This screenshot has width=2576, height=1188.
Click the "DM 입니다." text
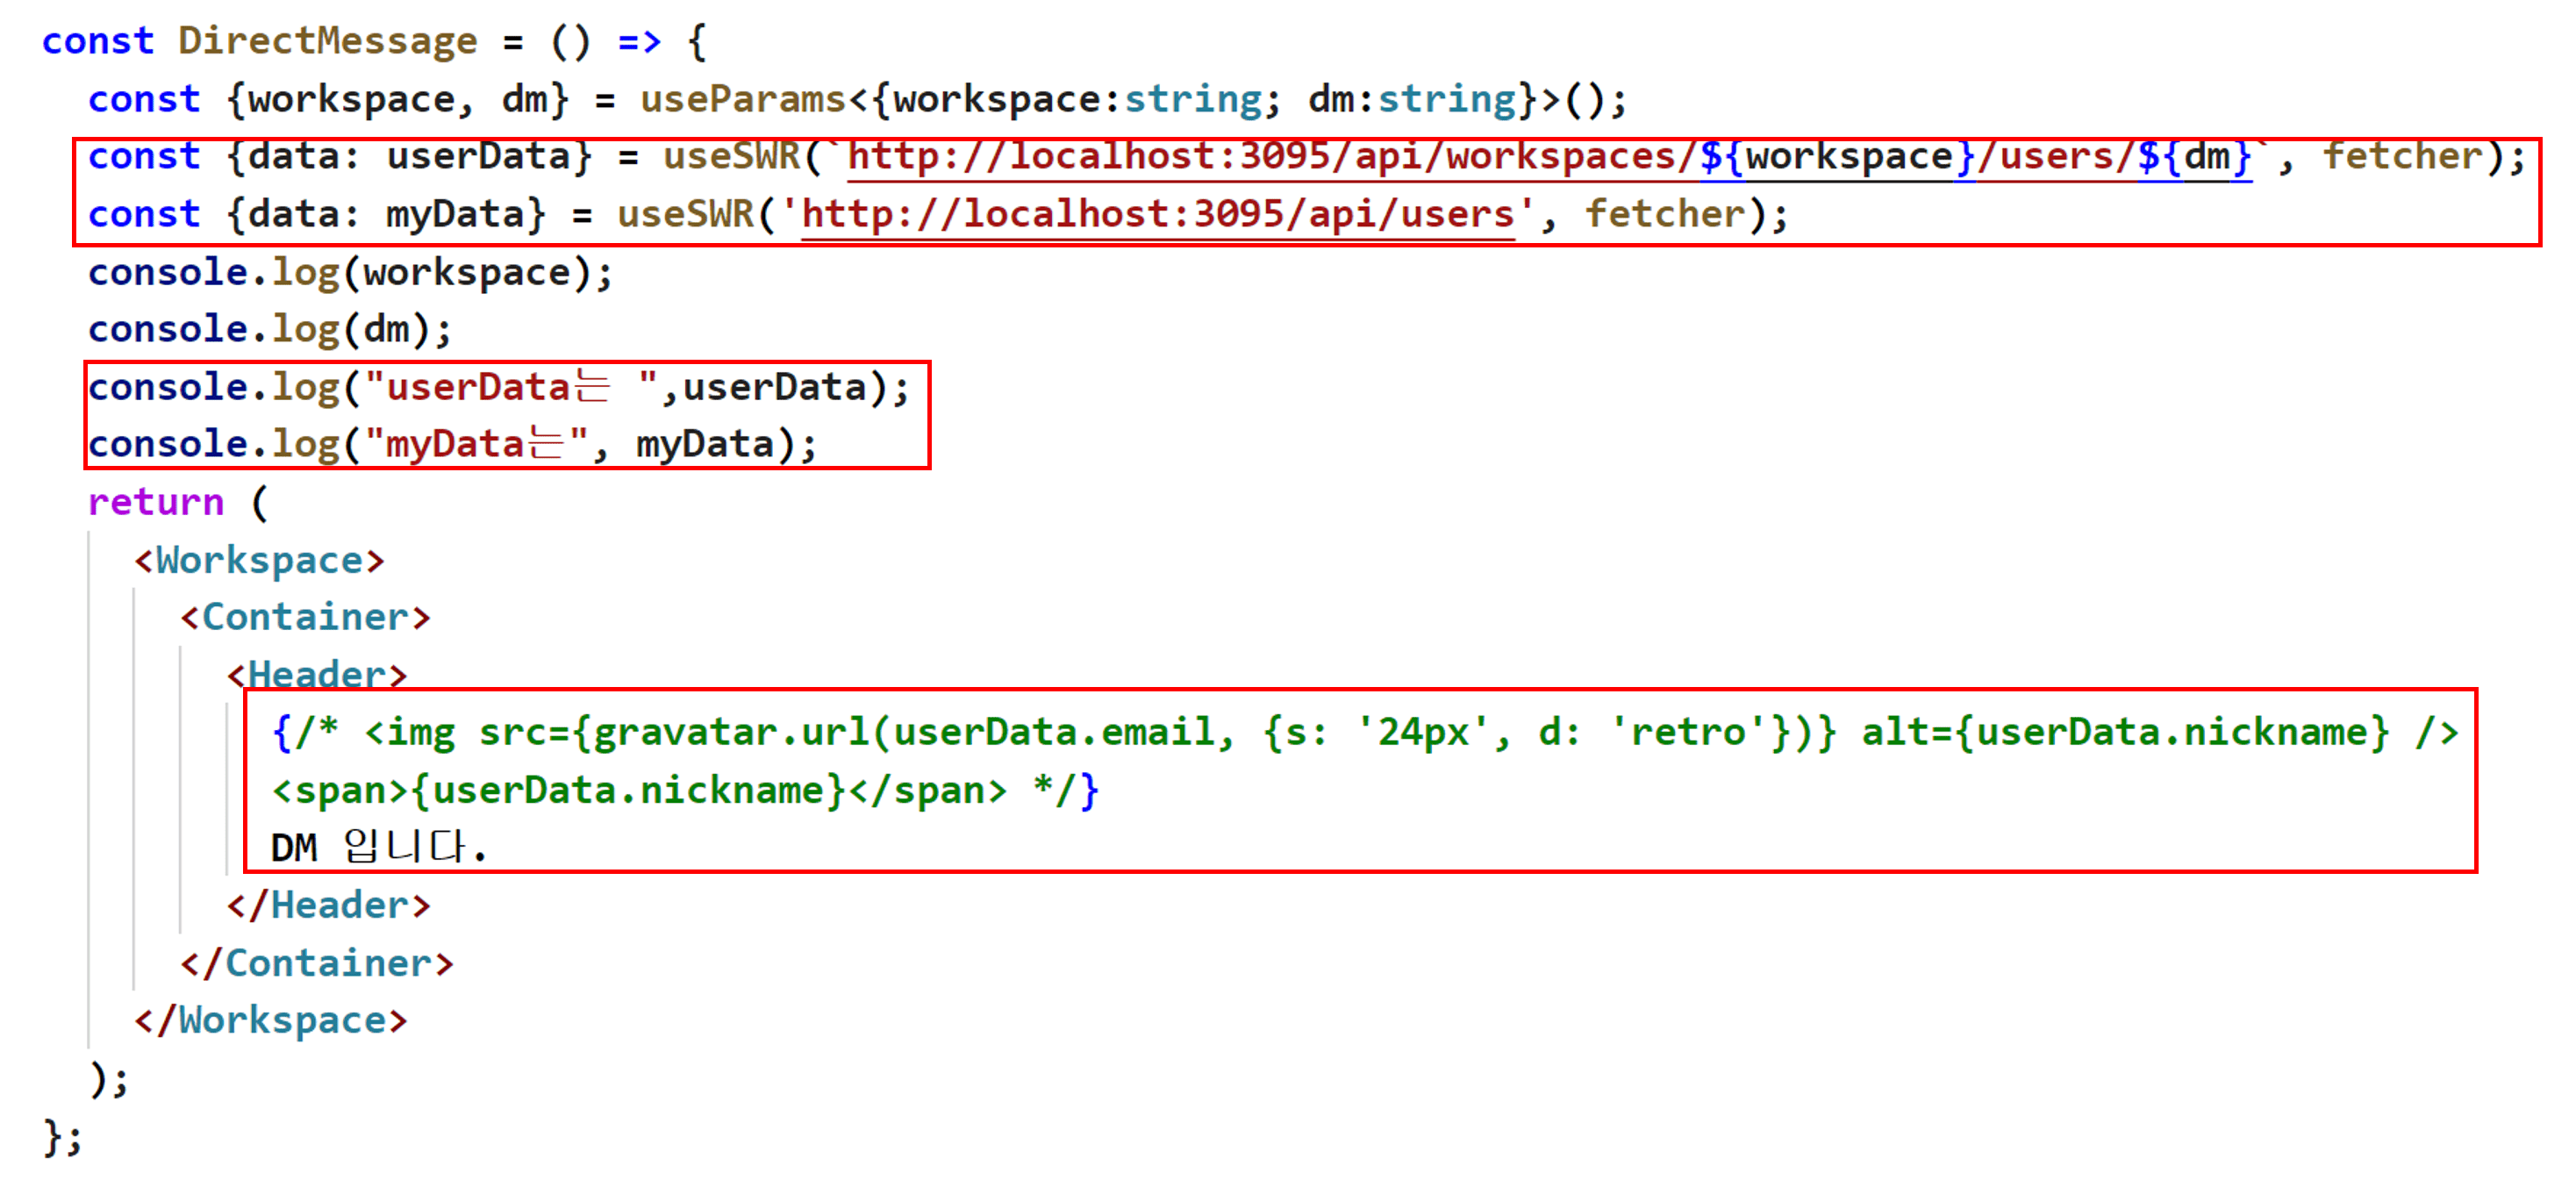[x=378, y=848]
